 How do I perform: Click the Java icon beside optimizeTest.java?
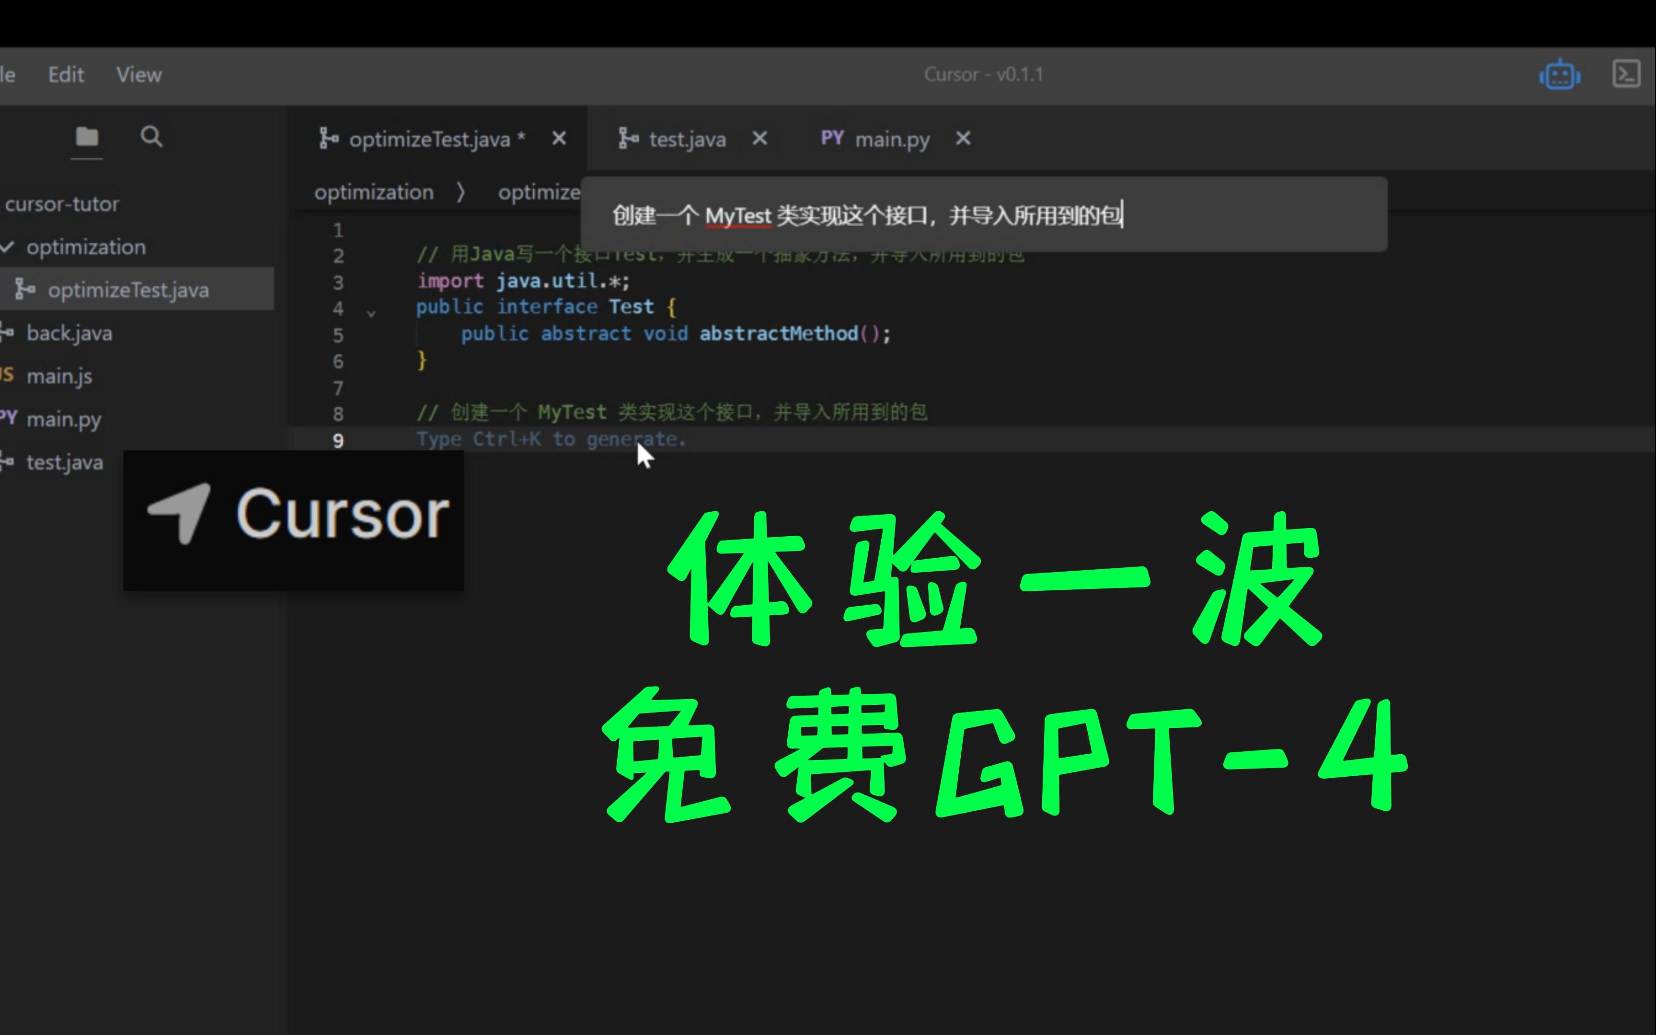click(24, 289)
